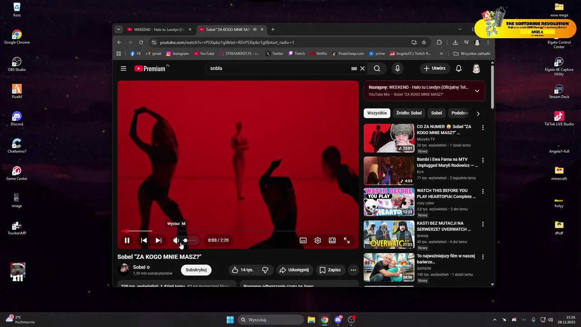Select the 'Źródło: Sobel' filter chip
This screenshot has width=581, height=327.
click(409, 113)
